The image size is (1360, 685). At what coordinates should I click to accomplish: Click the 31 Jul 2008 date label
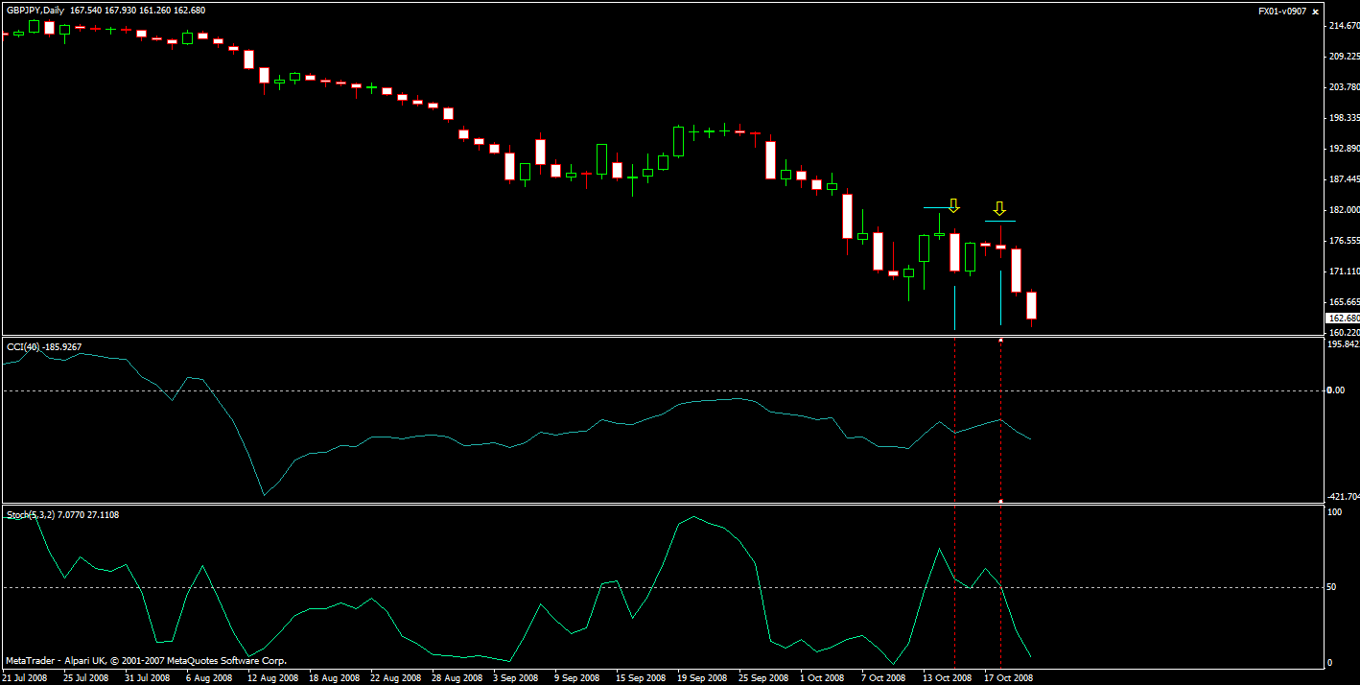tap(147, 677)
